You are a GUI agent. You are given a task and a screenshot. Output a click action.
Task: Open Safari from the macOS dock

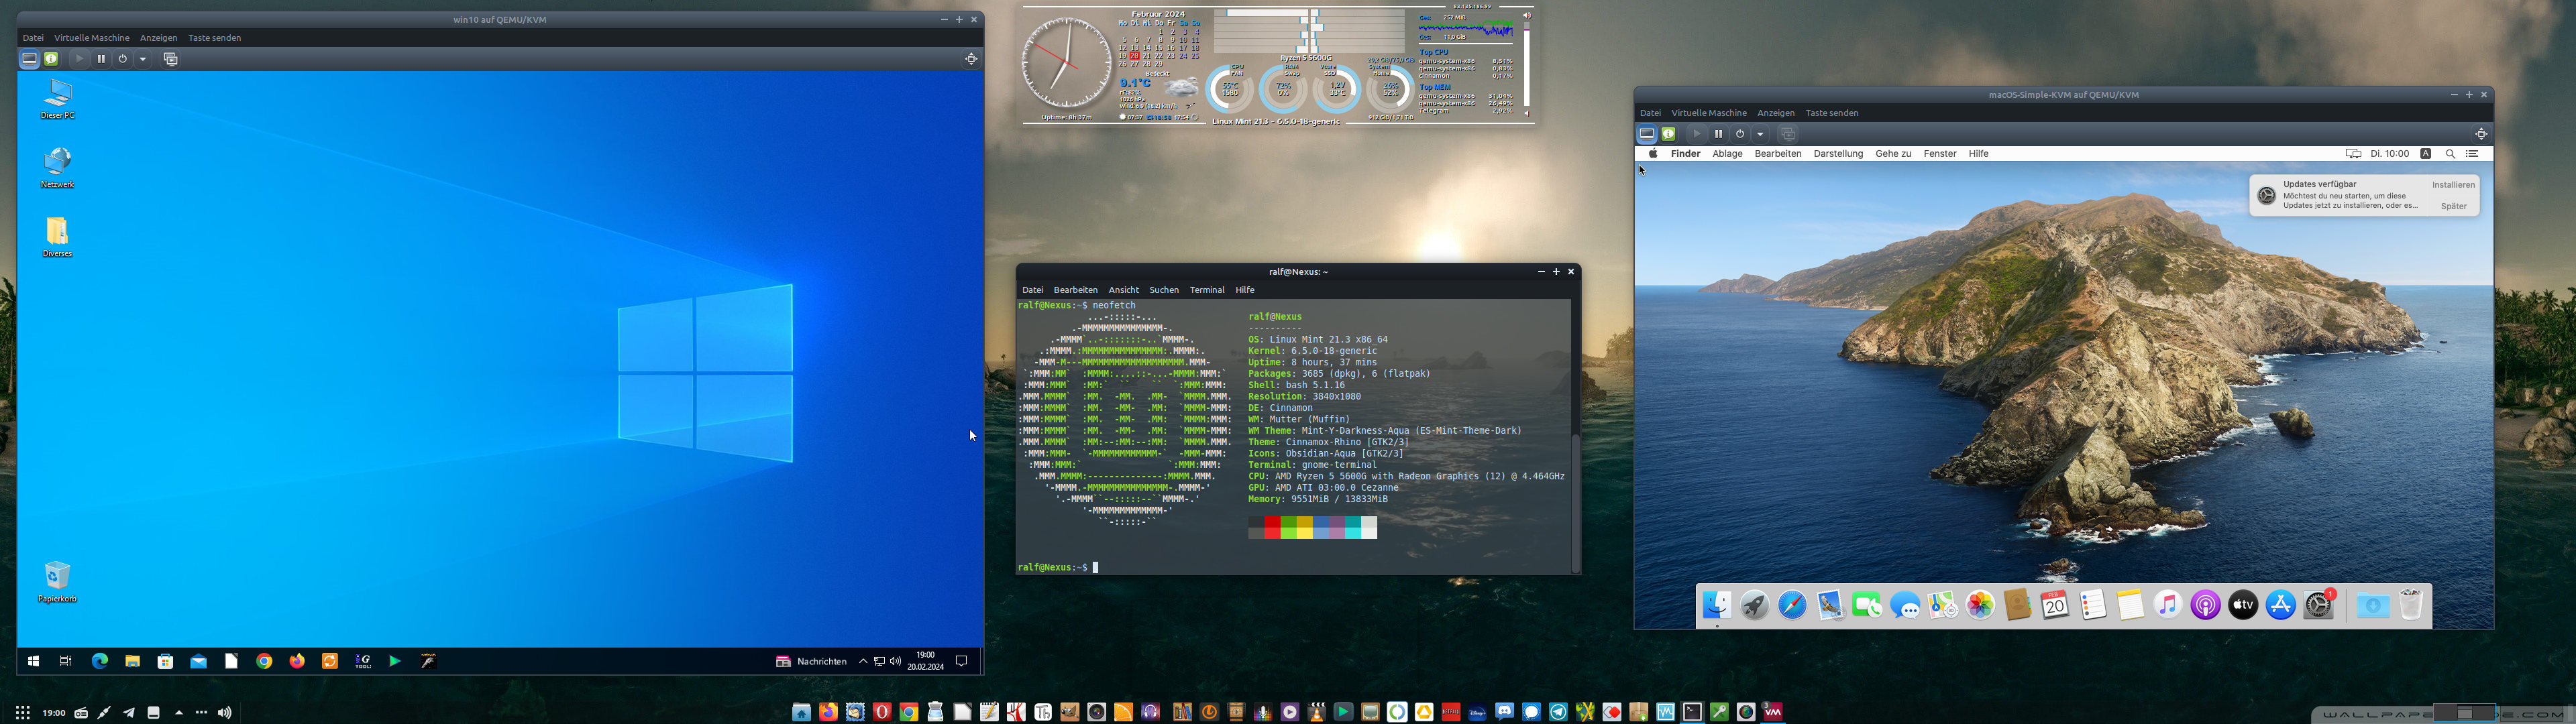tap(1792, 605)
